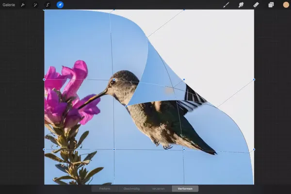Switch to Gleichmäßig transform mode

(131, 189)
